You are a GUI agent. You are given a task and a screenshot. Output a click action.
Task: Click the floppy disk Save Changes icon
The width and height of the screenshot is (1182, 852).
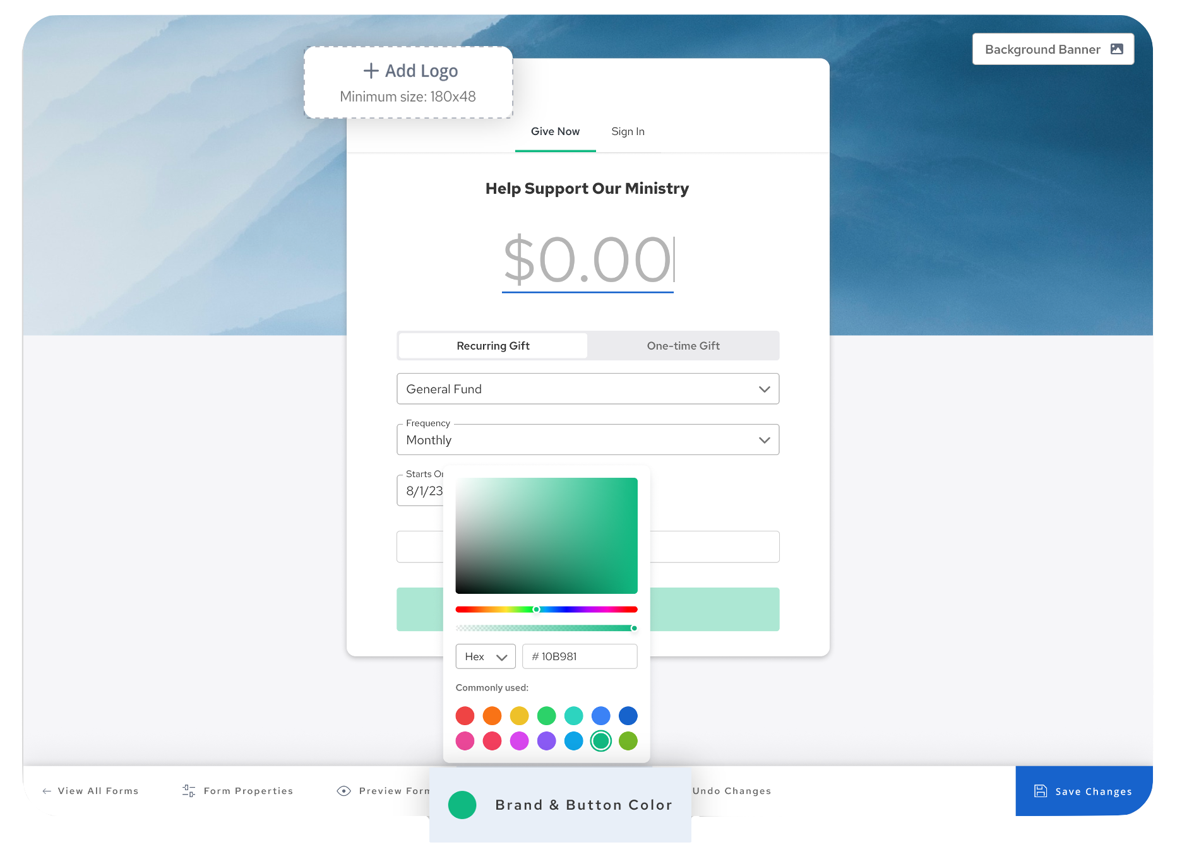point(1040,791)
